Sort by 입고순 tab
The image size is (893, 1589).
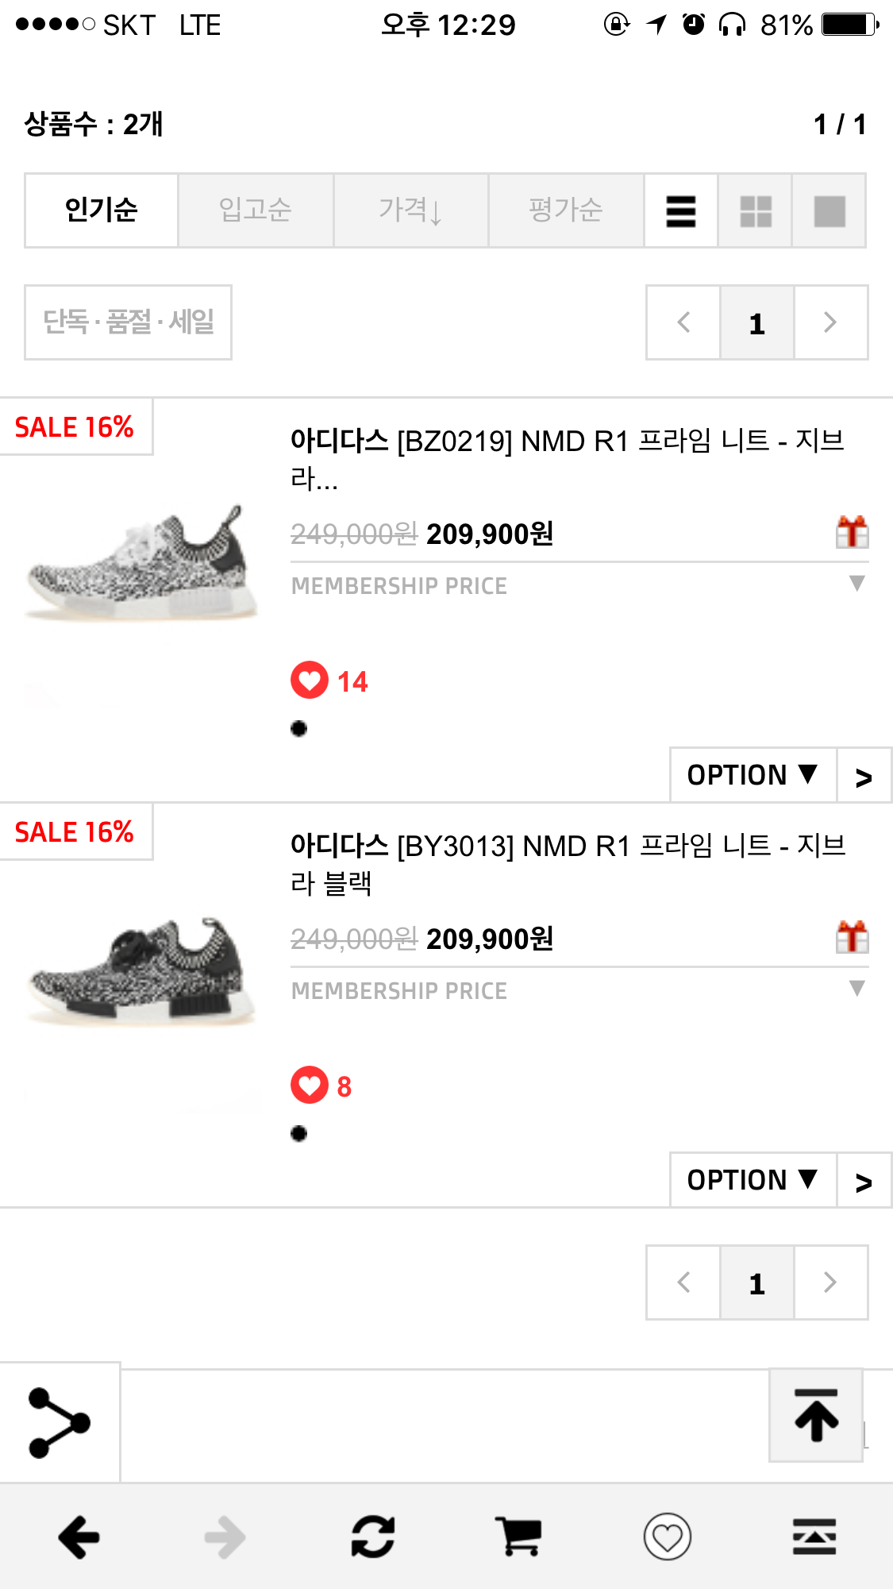tap(256, 211)
